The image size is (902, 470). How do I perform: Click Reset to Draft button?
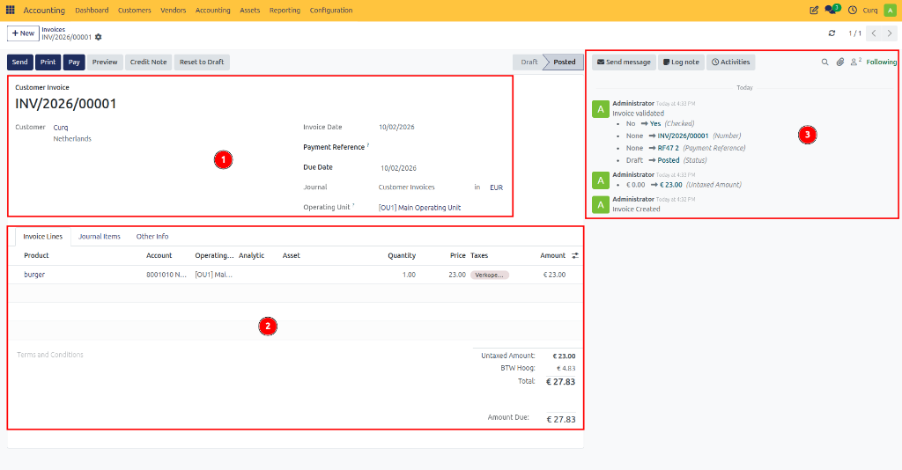[x=202, y=62]
